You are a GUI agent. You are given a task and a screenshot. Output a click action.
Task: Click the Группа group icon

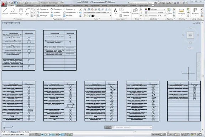coord(169,11)
